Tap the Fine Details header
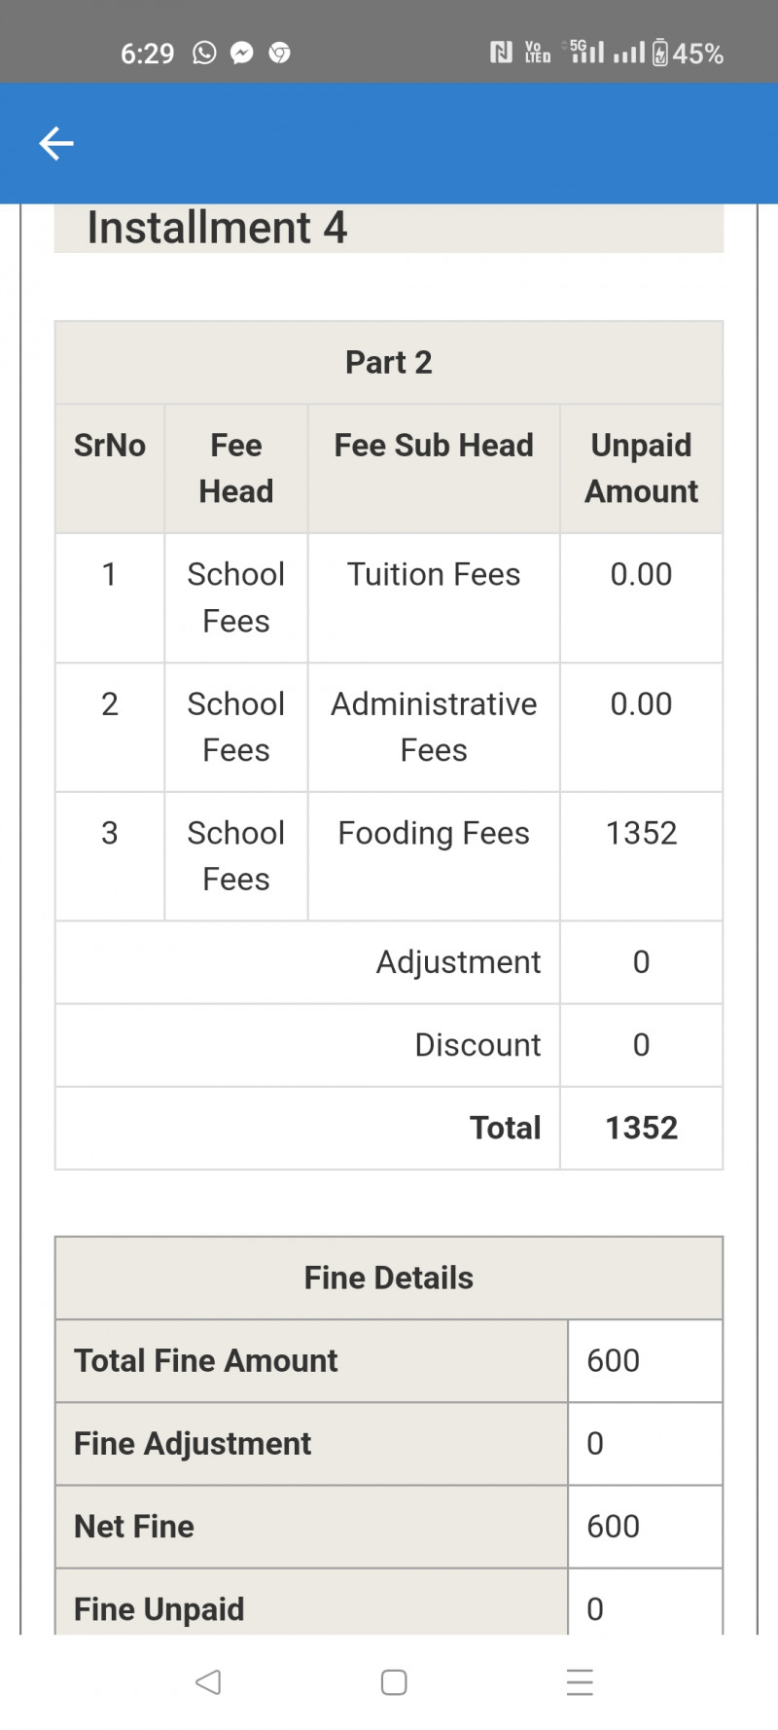 click(389, 1278)
